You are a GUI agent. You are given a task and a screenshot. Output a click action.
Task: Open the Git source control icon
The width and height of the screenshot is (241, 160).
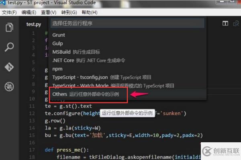[9, 67]
